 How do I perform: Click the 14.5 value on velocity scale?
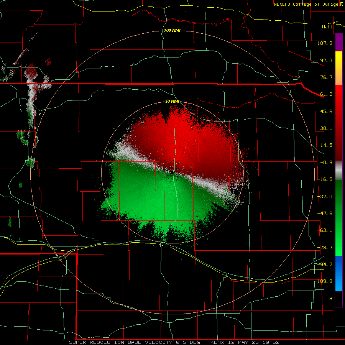pyautogui.click(x=326, y=145)
